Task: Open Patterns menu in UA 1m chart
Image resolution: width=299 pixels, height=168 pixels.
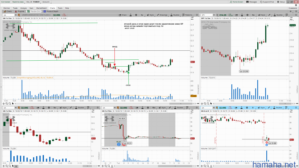Action: point(187,15)
